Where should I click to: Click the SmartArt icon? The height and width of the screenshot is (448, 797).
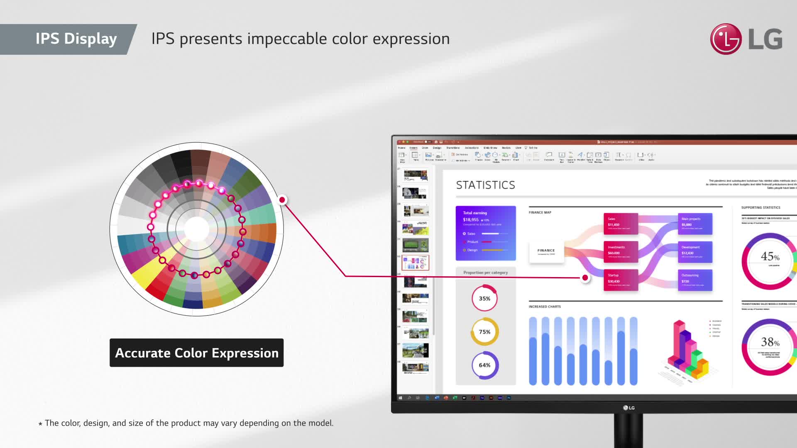(x=505, y=155)
